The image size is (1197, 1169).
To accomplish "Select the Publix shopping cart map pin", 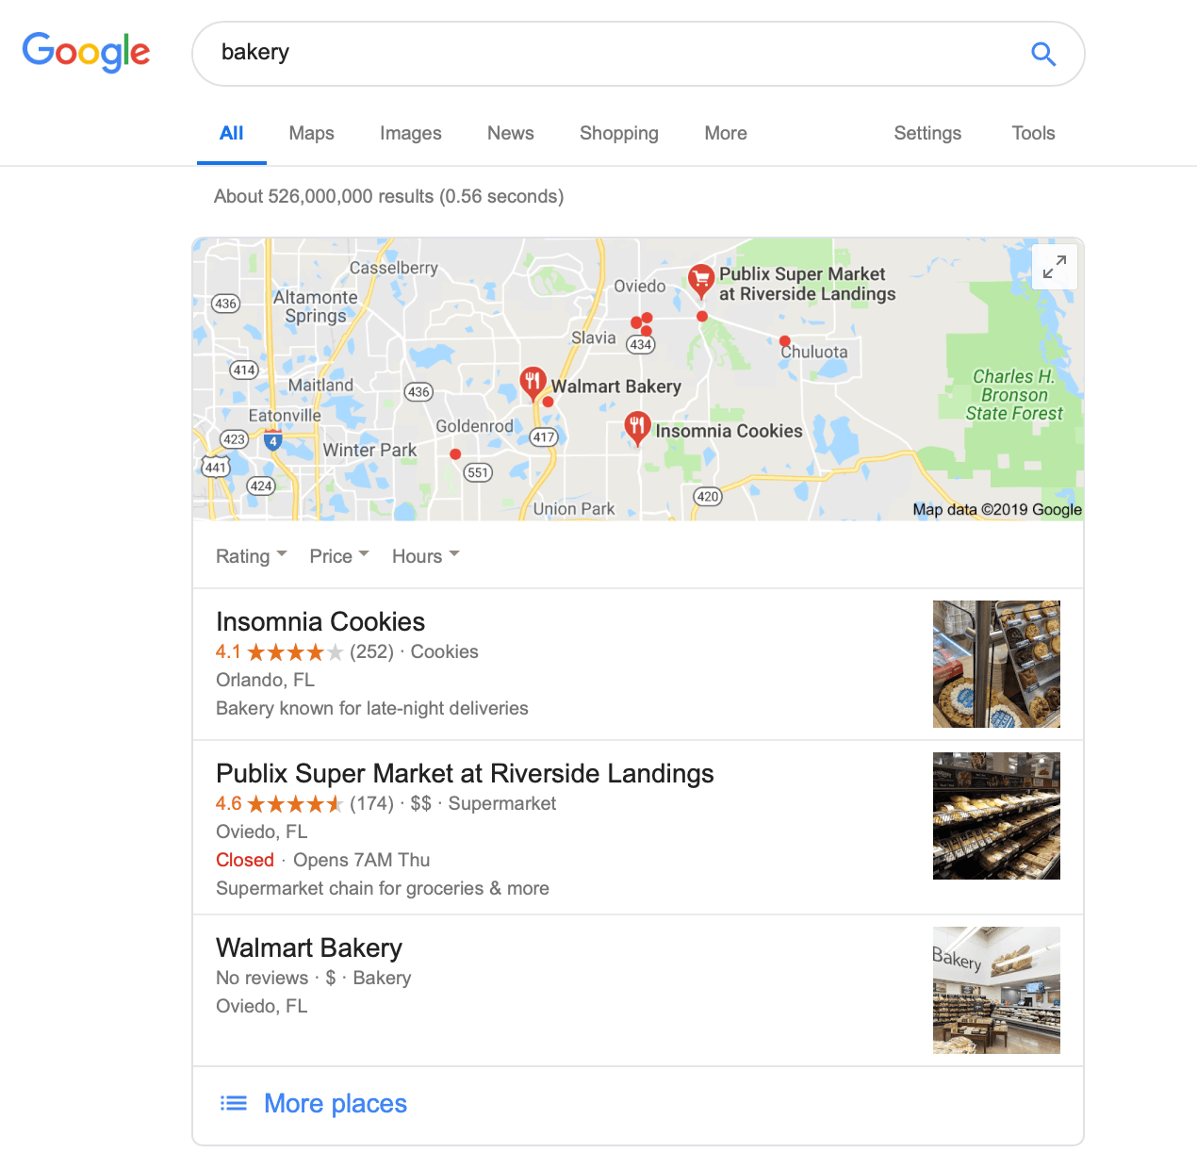I will coord(700,281).
